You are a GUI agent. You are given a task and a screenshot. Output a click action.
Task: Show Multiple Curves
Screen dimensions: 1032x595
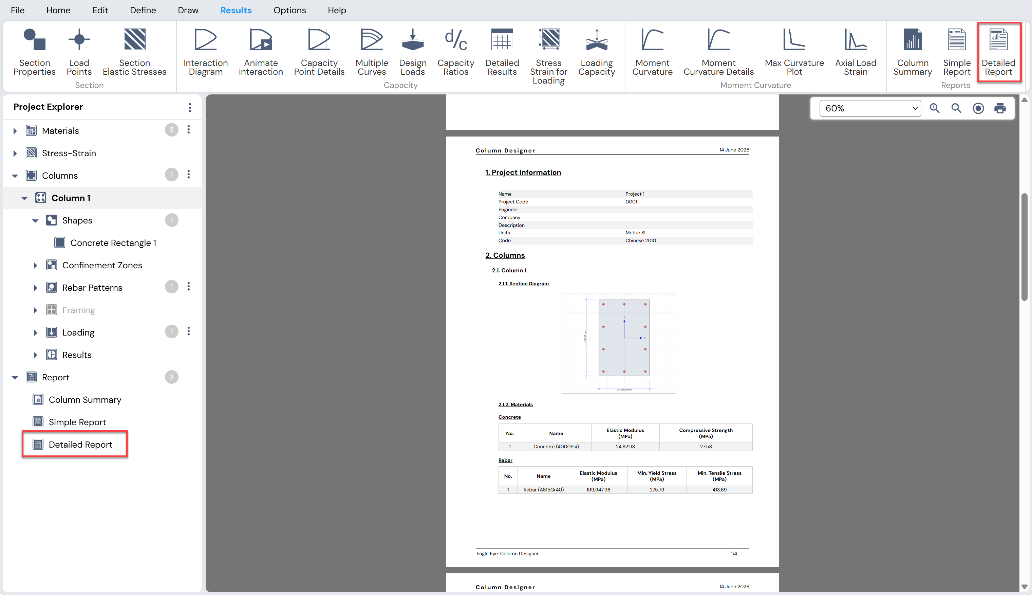[x=372, y=52]
